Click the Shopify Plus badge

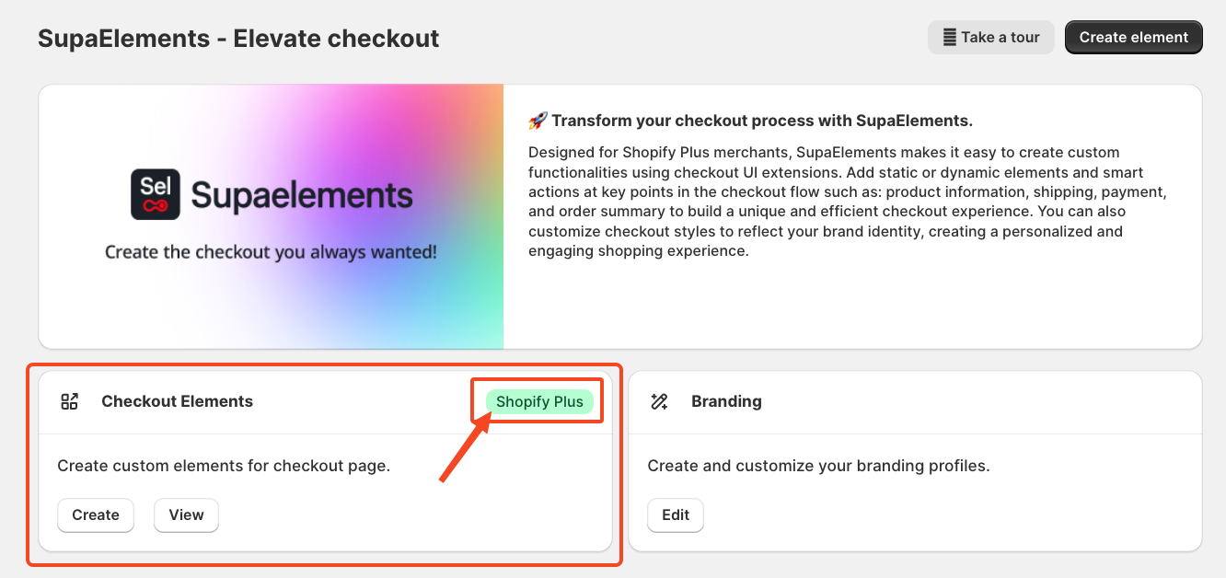point(539,401)
